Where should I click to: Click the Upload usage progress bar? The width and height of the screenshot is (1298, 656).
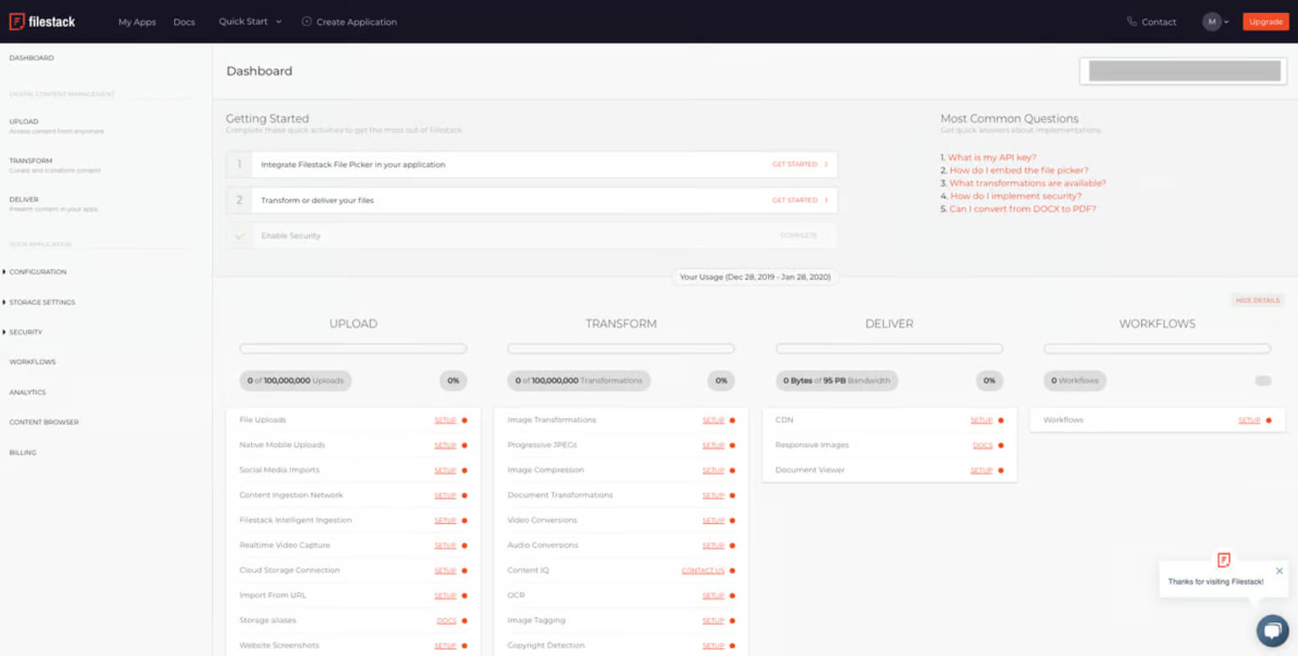[x=353, y=348]
